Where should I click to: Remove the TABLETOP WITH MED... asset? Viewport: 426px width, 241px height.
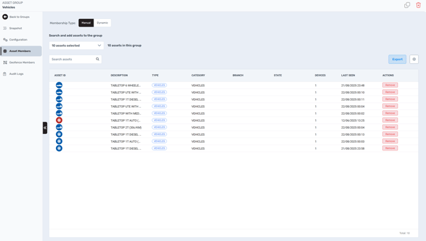click(x=390, y=113)
